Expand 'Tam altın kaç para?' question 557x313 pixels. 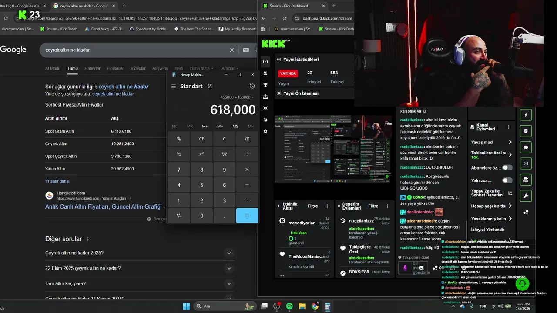[x=139, y=283]
